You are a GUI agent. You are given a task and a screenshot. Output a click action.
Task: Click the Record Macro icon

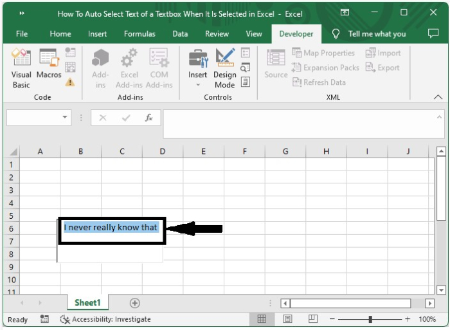click(70, 52)
